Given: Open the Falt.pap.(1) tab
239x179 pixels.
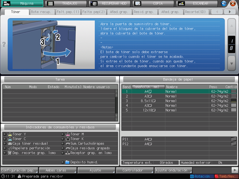Looking at the screenshot, I should 67,12.
